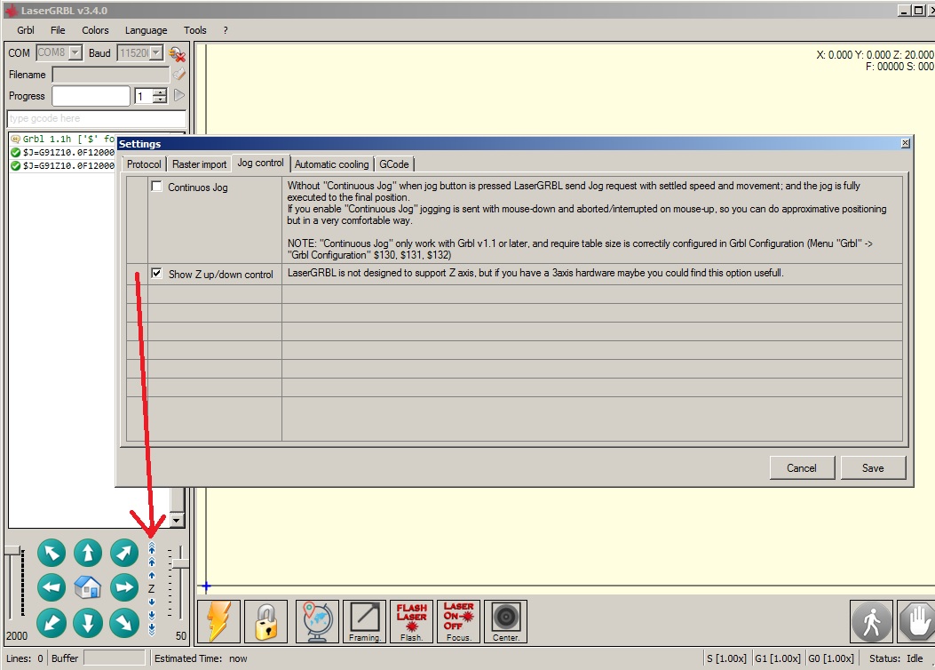Click the padlock unlock button
935x670 pixels.
[x=266, y=622]
